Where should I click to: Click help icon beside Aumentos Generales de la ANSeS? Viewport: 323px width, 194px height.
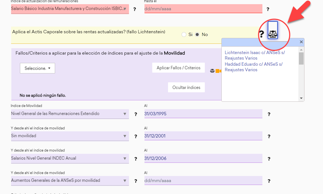point(136,181)
